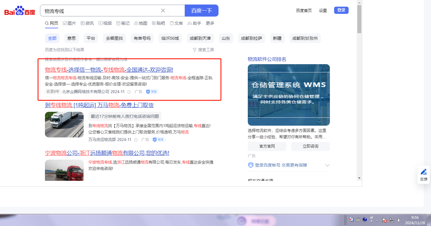Click the 立即咨询 button

tap(311, 146)
